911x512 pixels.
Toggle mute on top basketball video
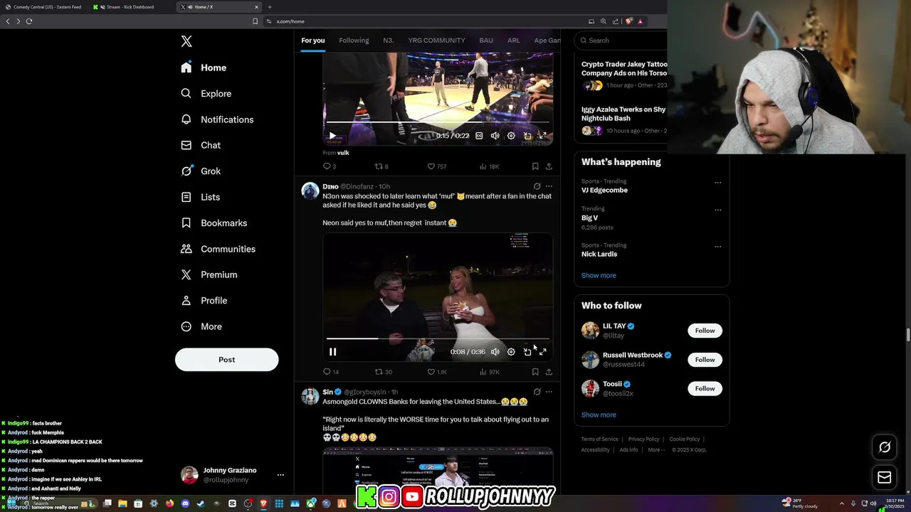click(x=495, y=135)
